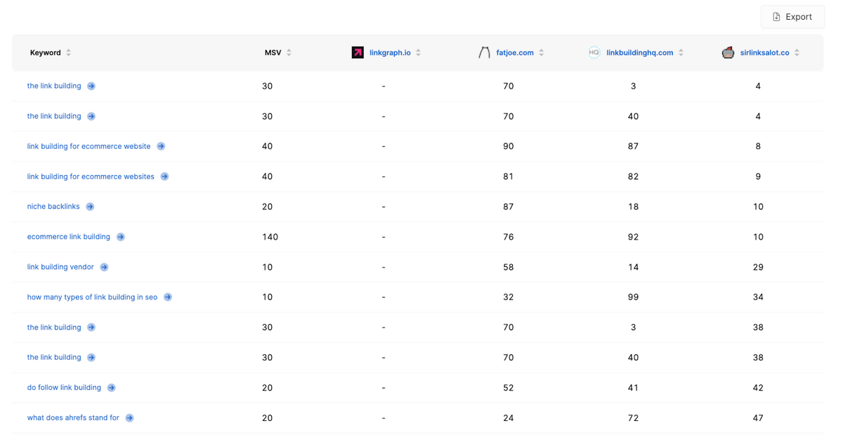Click the sirlinksalot.co column header link

764,53
